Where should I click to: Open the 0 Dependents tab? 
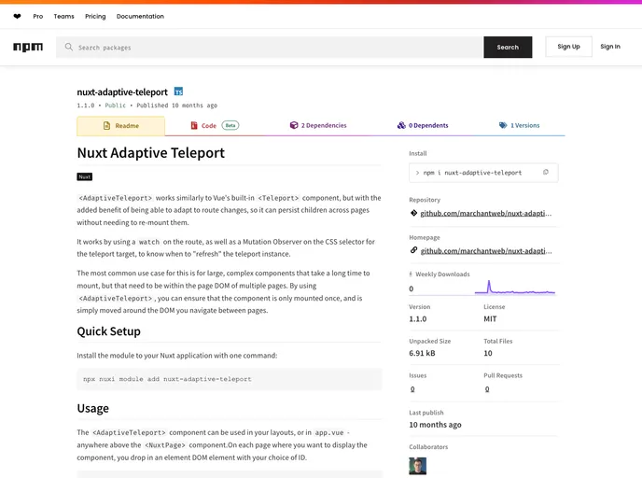[x=423, y=125]
